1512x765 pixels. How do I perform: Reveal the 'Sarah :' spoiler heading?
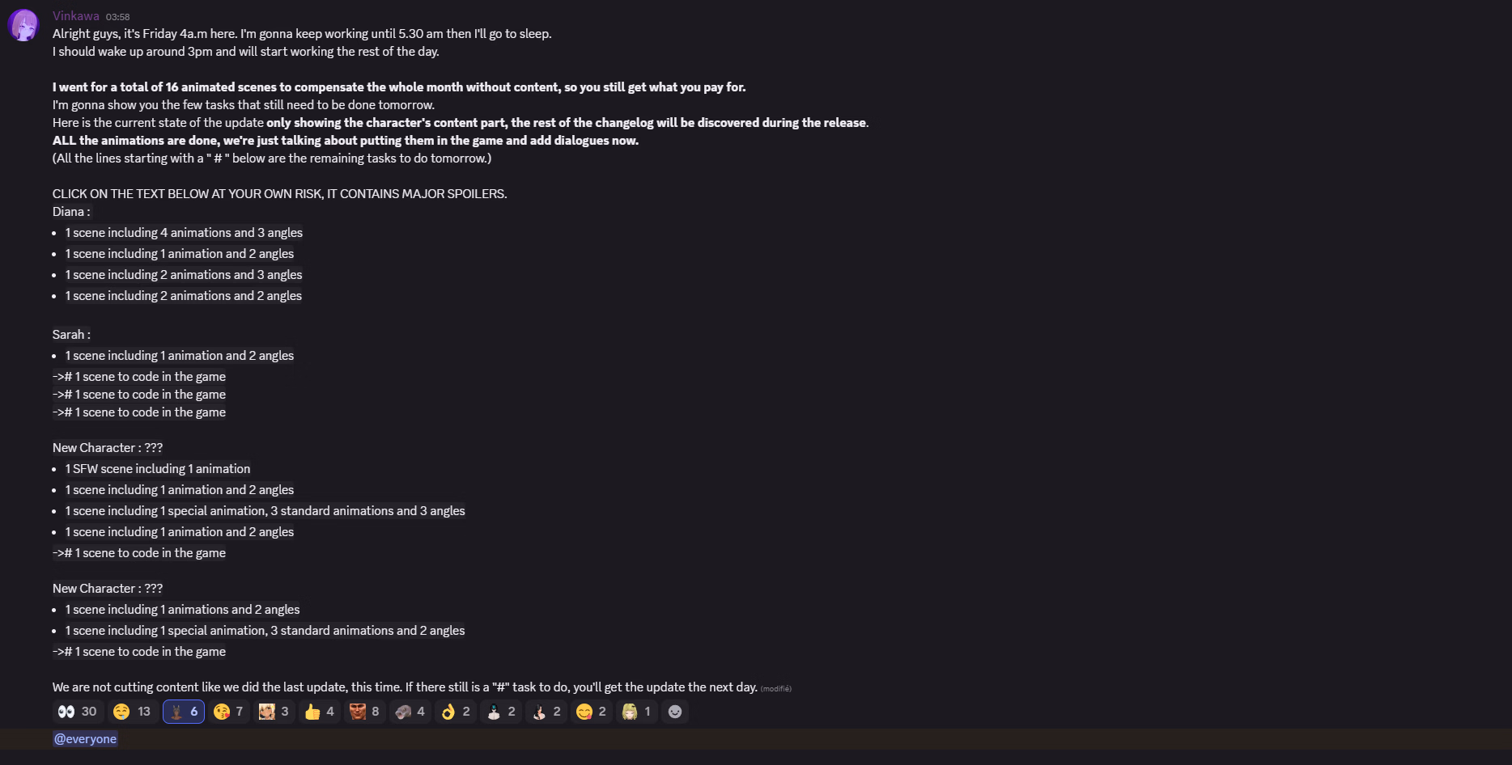[71, 335]
